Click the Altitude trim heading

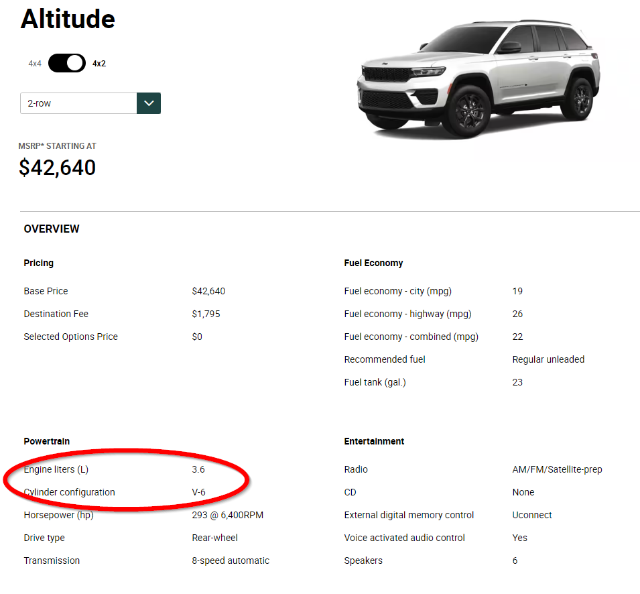68,19
